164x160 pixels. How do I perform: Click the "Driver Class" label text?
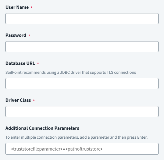[18, 100]
